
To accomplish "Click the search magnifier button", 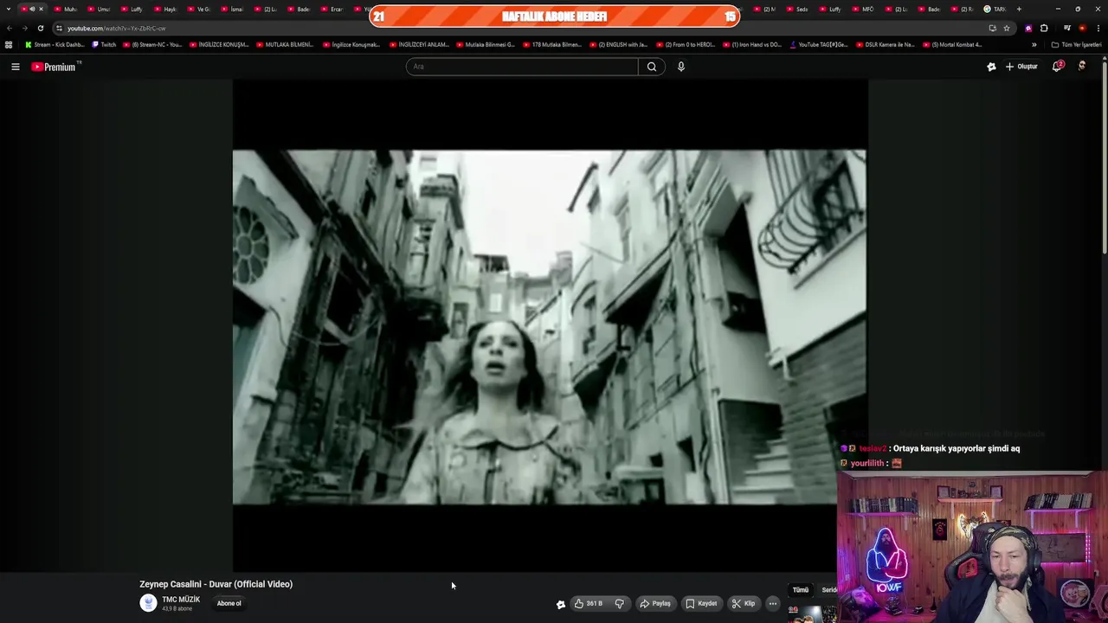I will (652, 67).
